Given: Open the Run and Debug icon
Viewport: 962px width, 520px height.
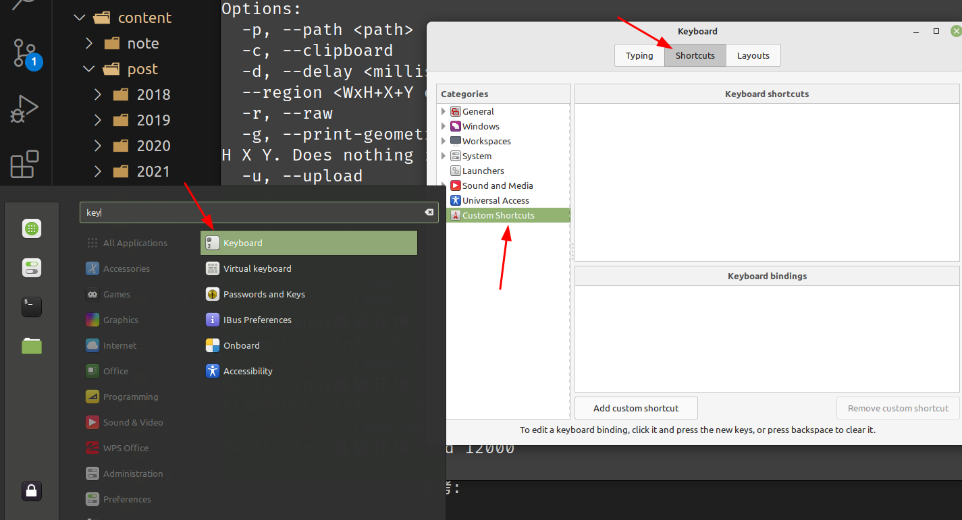Looking at the screenshot, I should (25, 109).
